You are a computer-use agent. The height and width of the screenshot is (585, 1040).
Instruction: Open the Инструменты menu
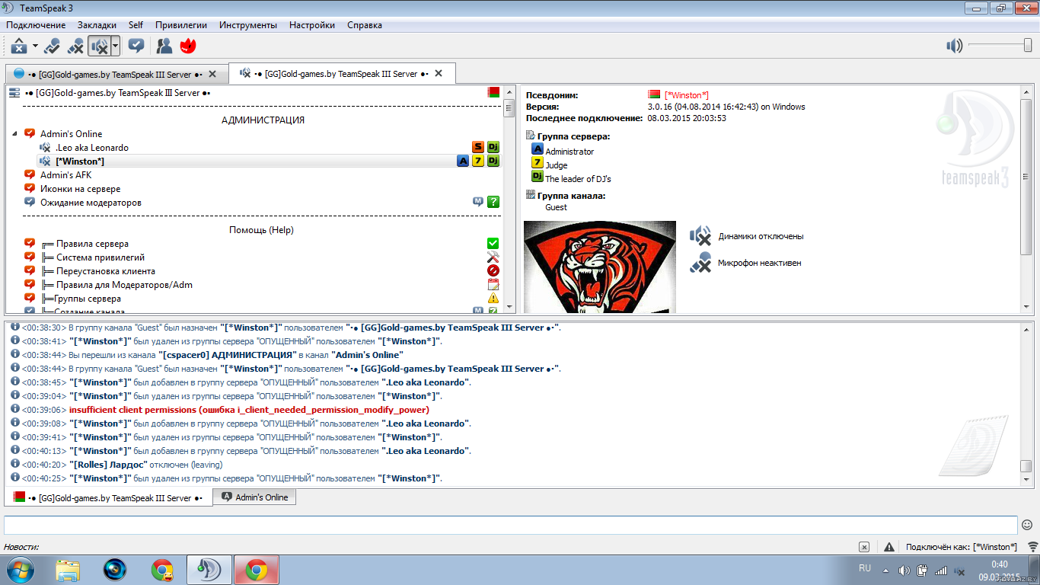pyautogui.click(x=248, y=25)
